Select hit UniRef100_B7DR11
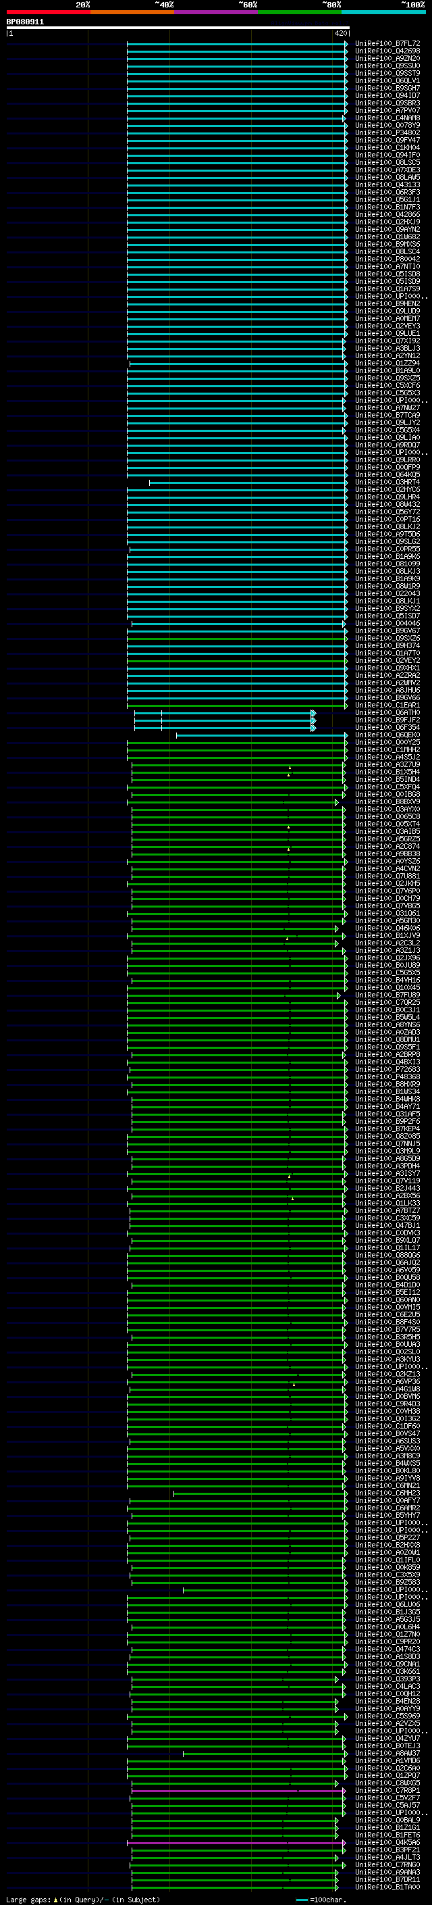This screenshot has height=1905, width=432. point(387,1880)
